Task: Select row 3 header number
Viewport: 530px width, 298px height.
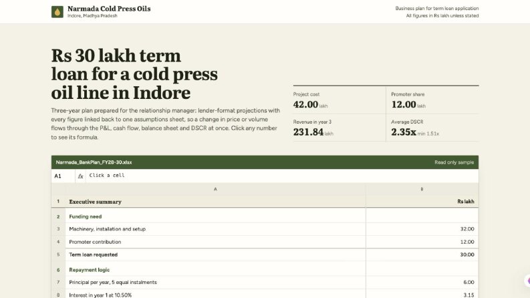Action: click(58, 229)
